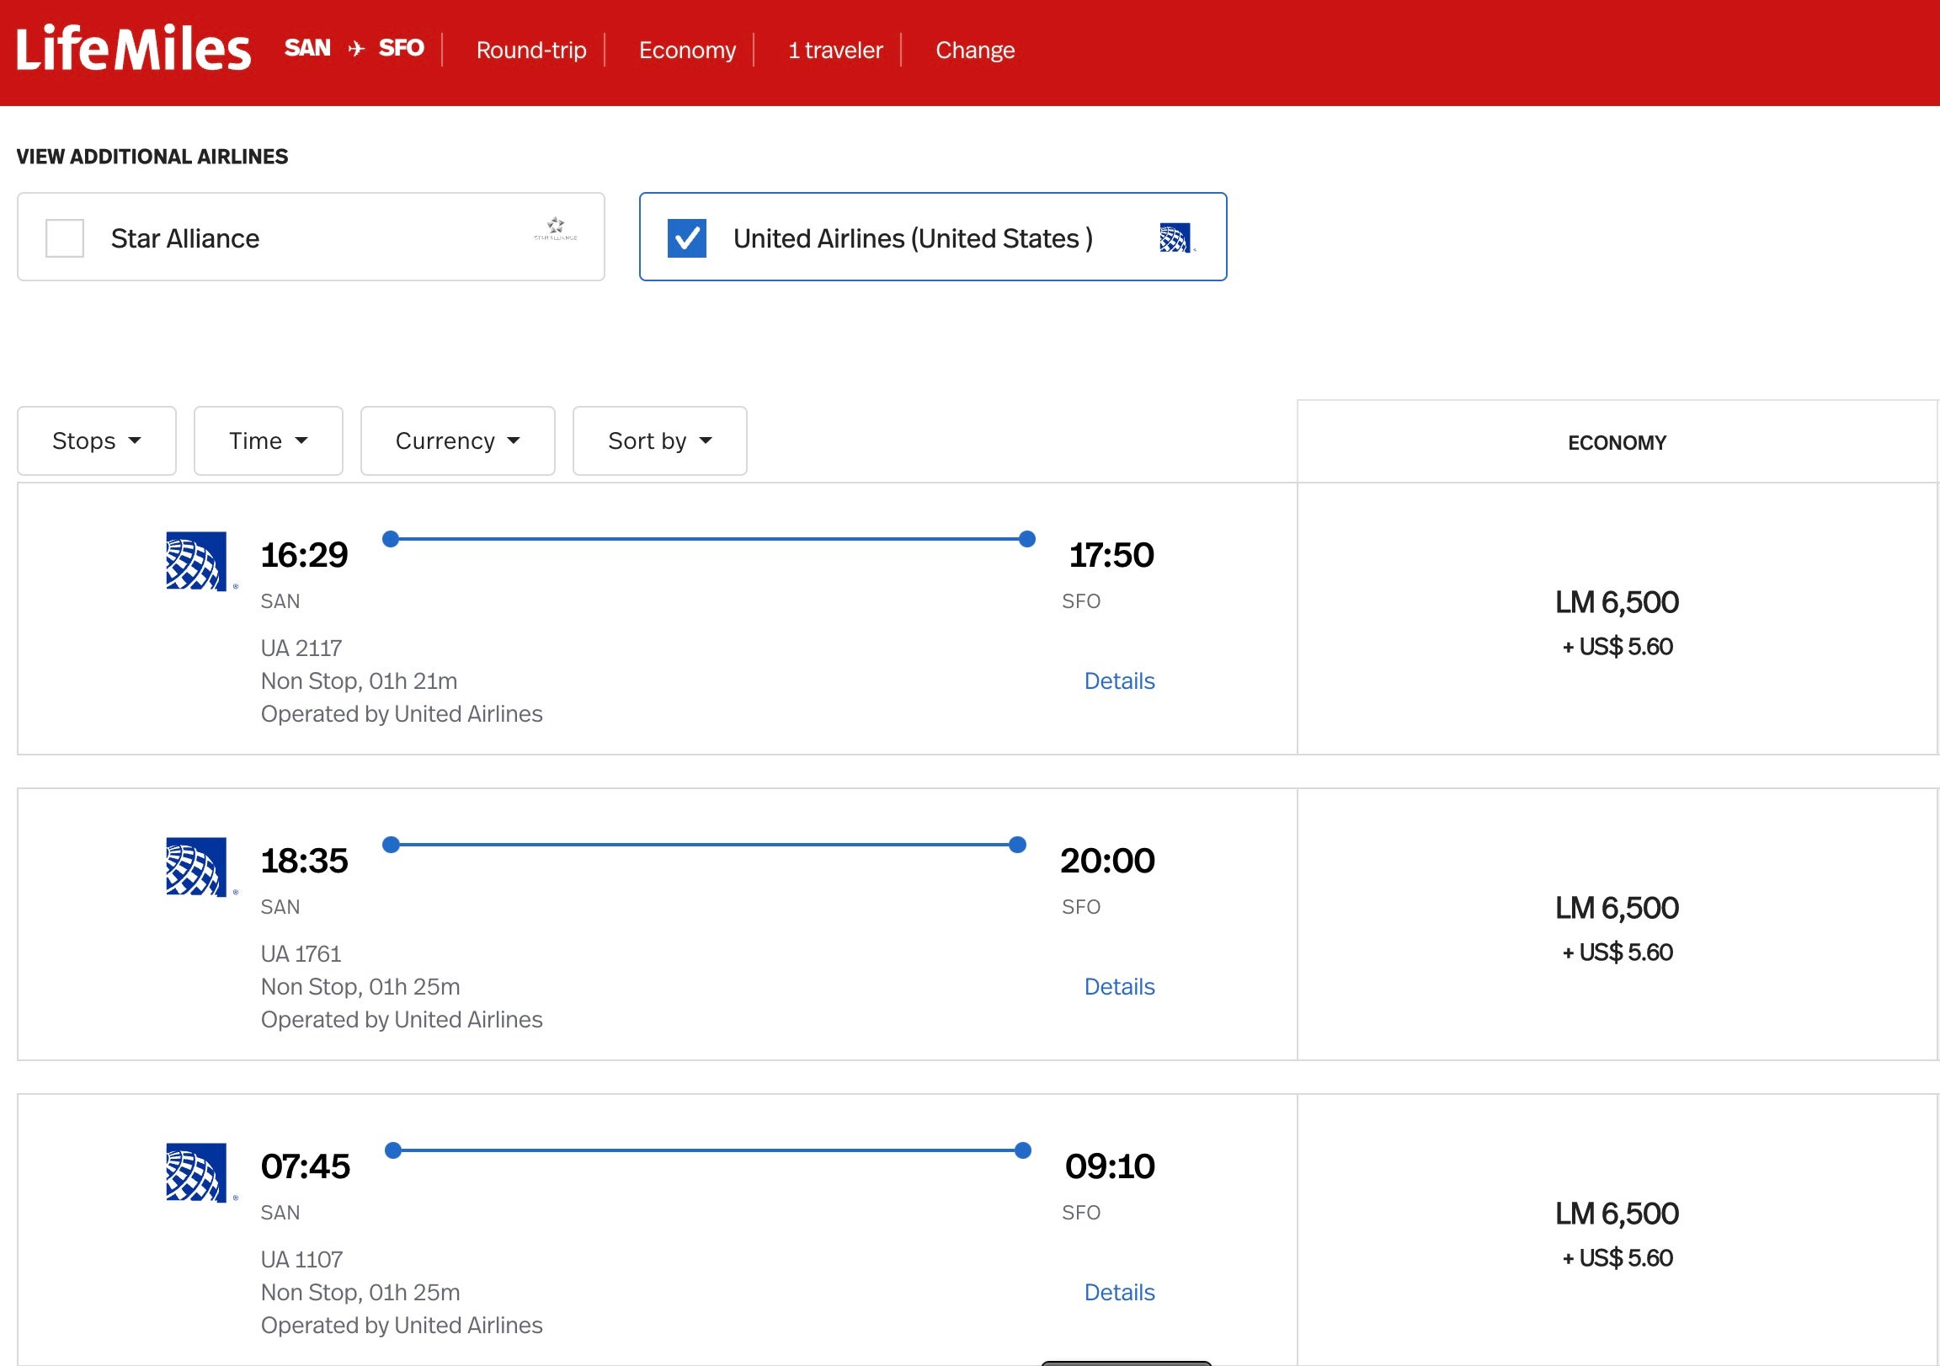The image size is (1940, 1366).
Task: Open the Stops filter dropdown
Action: (96, 441)
